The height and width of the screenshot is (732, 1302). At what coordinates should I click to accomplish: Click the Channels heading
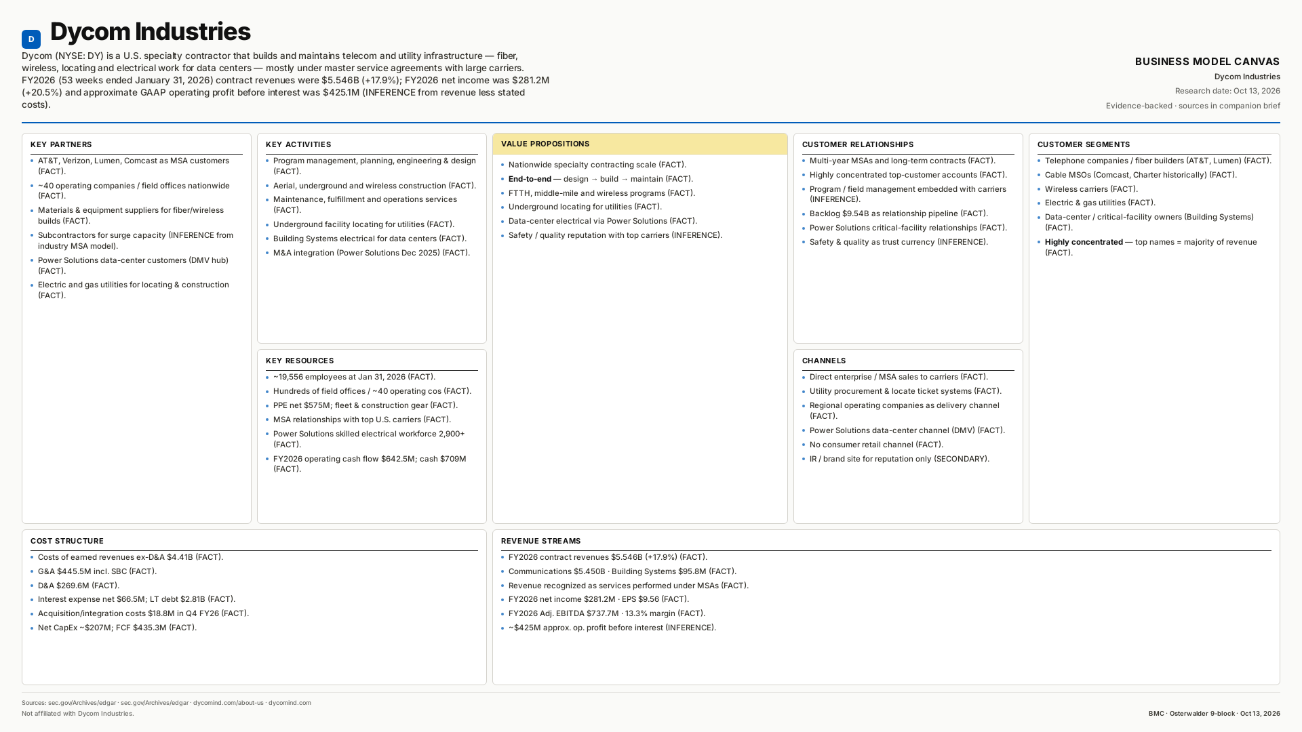pos(824,361)
